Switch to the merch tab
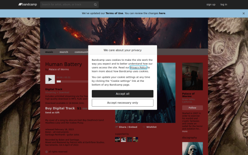Viewport: 248px width, 155px height. [64, 52]
